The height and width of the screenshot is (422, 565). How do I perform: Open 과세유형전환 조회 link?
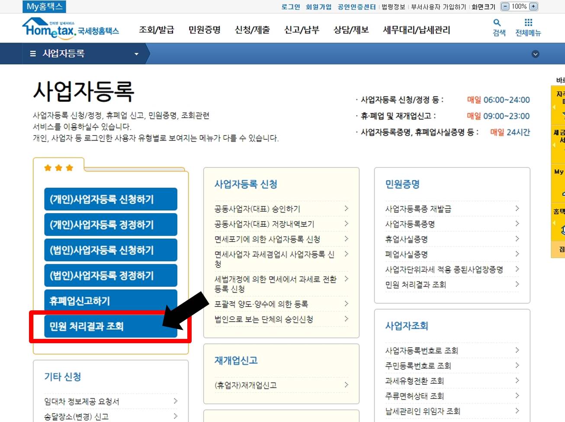(414, 381)
